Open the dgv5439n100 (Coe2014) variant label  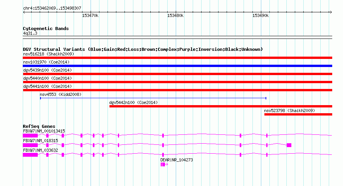47,70
